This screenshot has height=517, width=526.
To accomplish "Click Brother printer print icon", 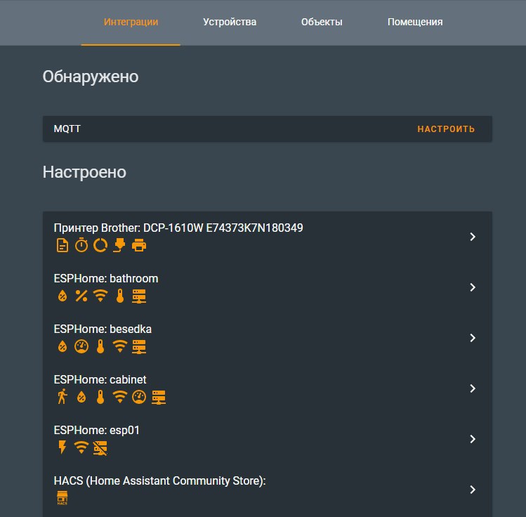I will tap(139, 245).
